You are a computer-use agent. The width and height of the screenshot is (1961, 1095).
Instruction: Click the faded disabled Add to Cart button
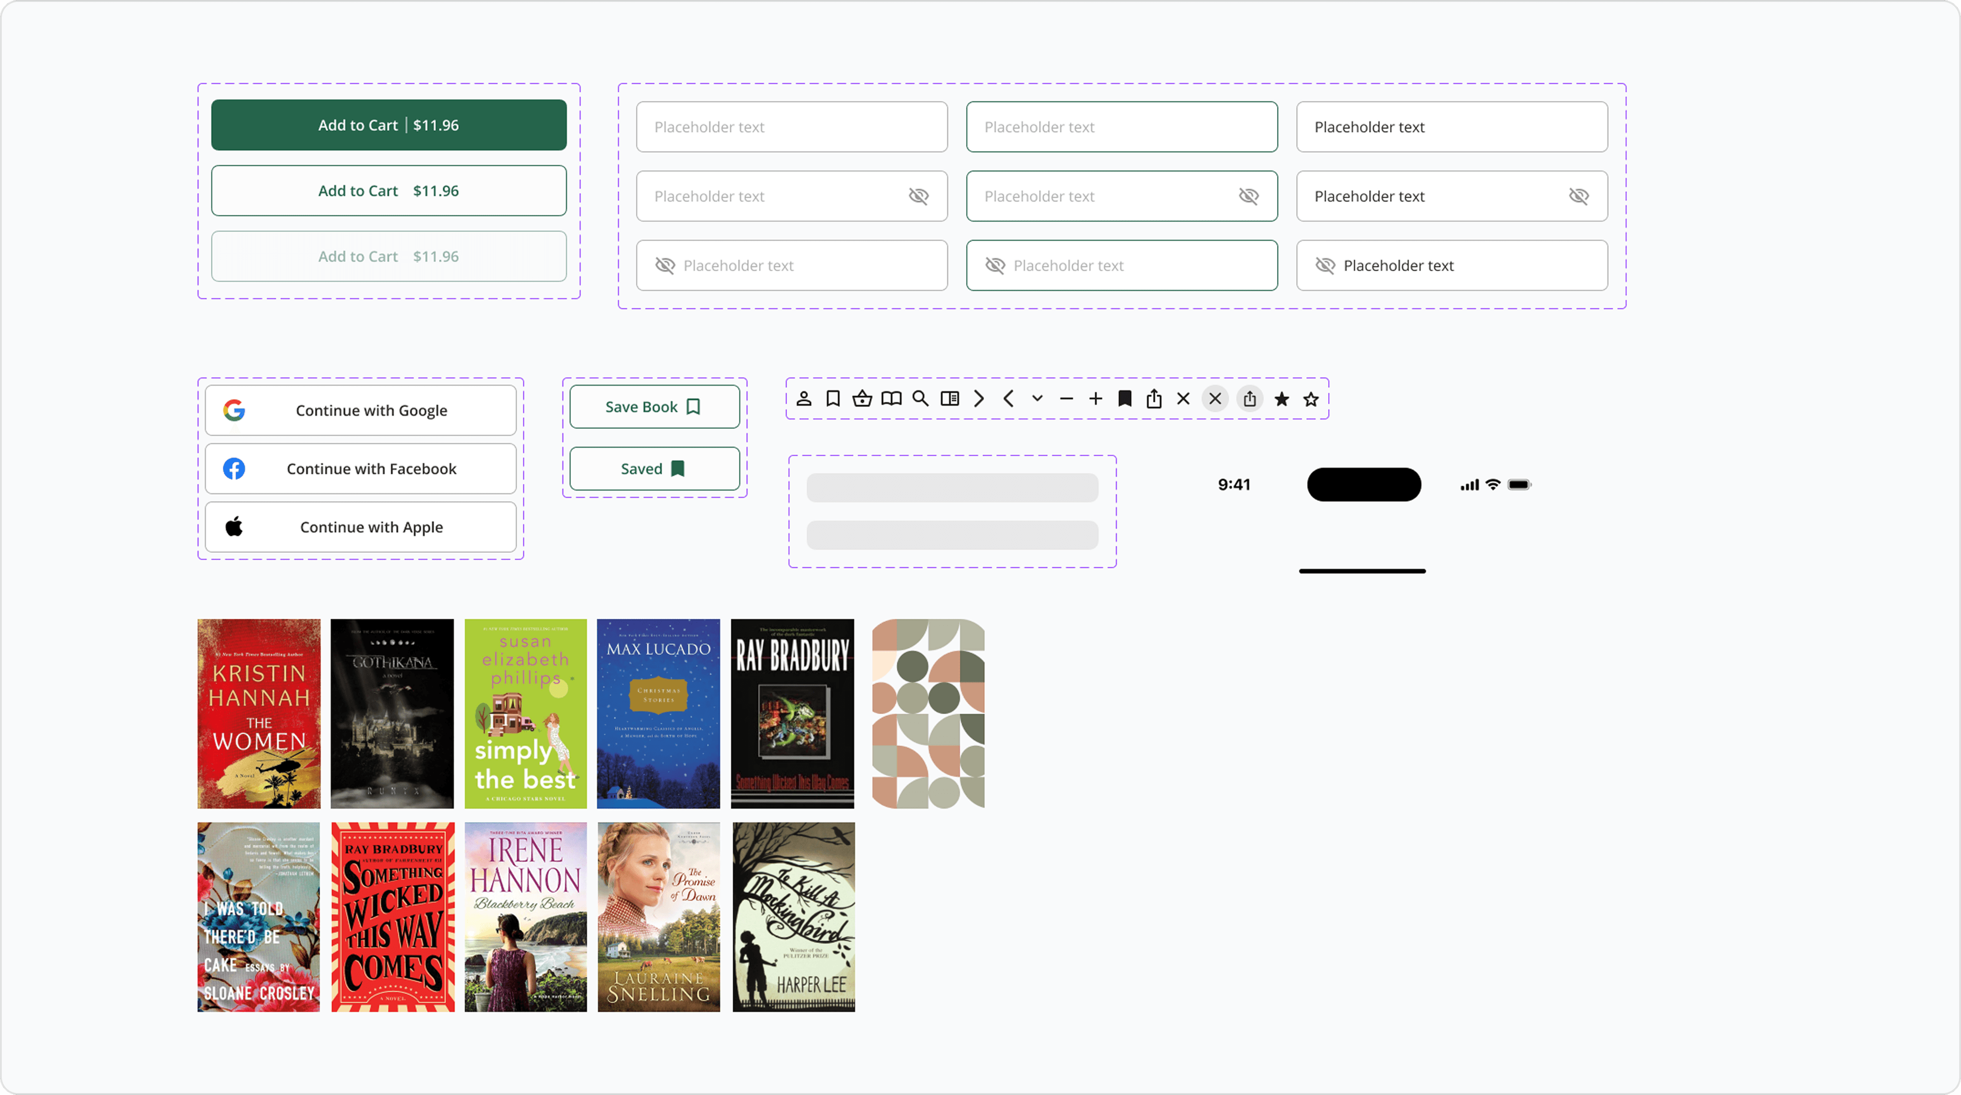[x=389, y=256]
